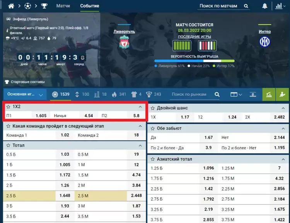Click the info icon beside match note
This screenshot has height=223, width=290.
7,30
